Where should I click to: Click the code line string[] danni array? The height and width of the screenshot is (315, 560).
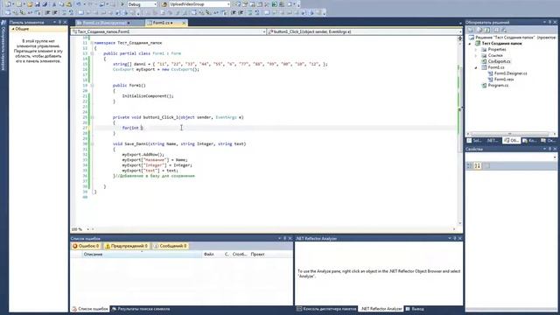(220, 64)
